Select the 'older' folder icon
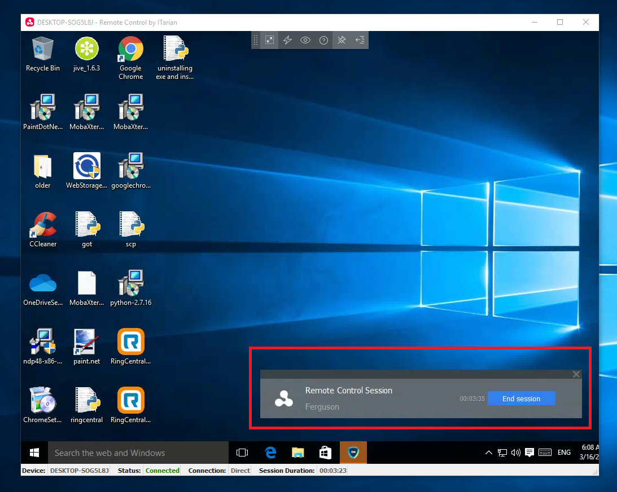 (x=42, y=171)
